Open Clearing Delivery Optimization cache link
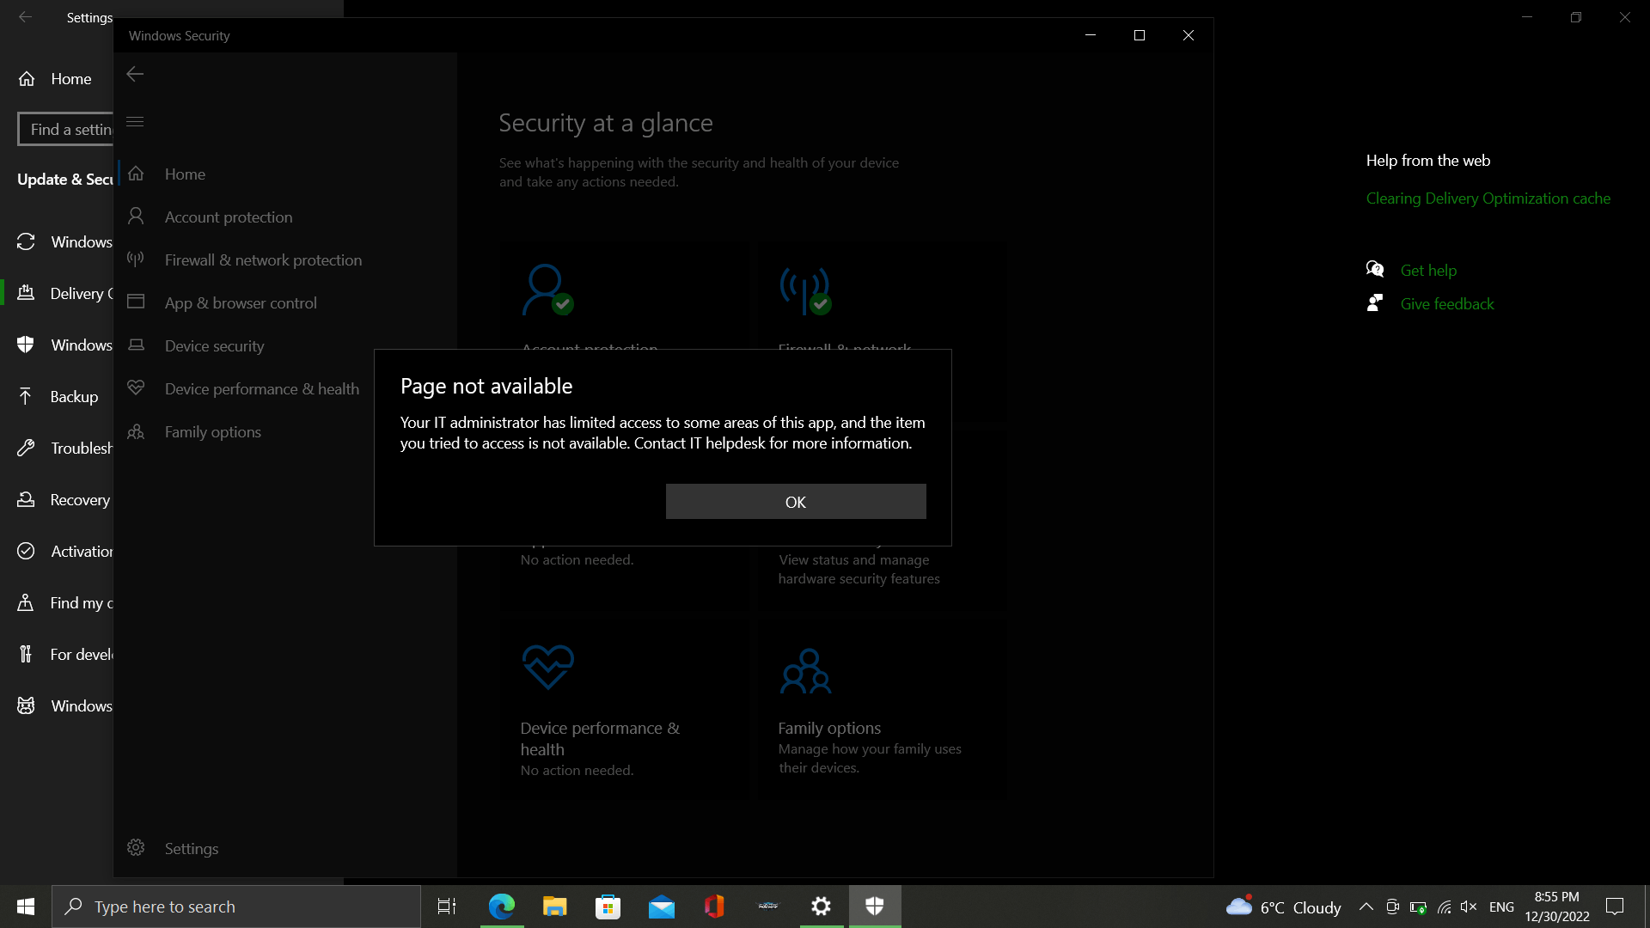Viewport: 1650px width, 928px height. pyautogui.click(x=1488, y=198)
